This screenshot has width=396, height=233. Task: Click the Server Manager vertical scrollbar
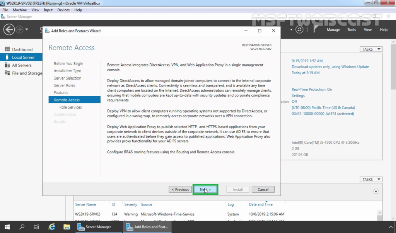pyautogui.click(x=393, y=67)
